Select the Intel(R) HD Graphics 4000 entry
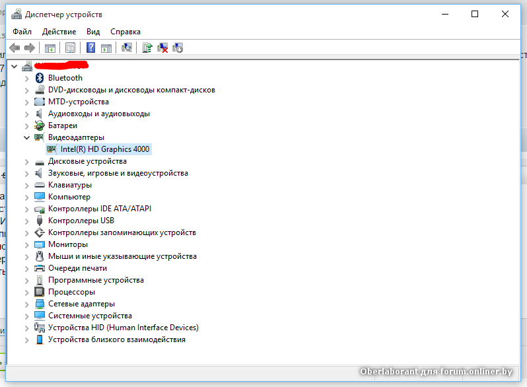 pyautogui.click(x=105, y=149)
